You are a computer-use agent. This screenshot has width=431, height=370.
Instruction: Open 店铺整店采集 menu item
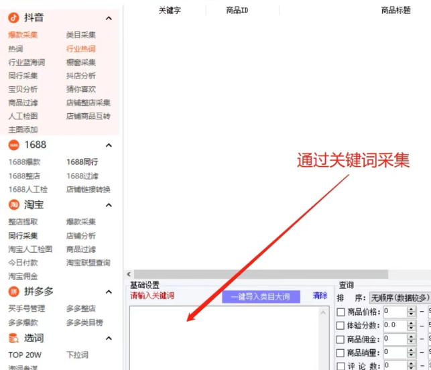pos(88,103)
